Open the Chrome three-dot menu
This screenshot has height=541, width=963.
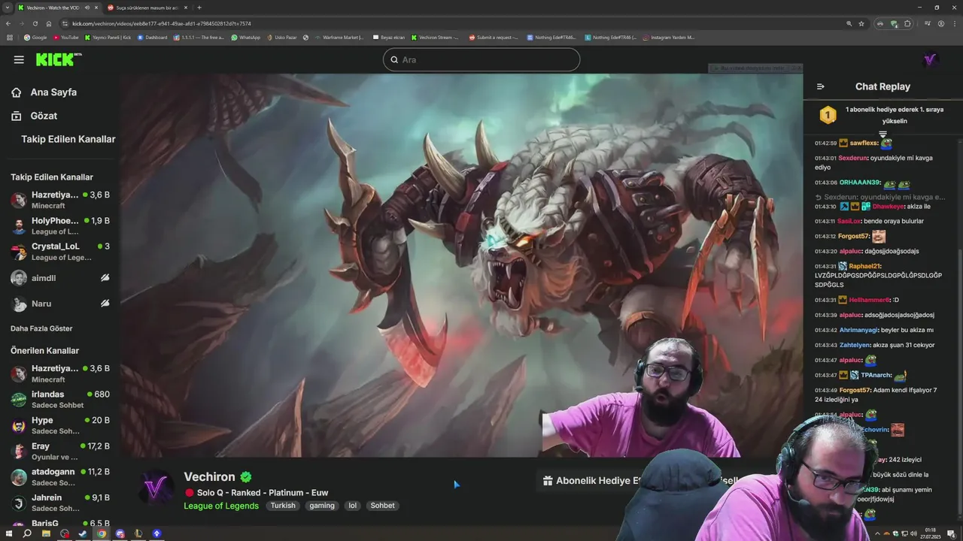pyautogui.click(x=954, y=23)
